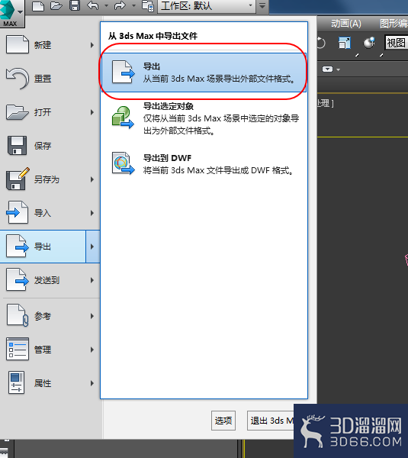The image size is (408, 458).
Task: Click the sphere placement tool icon in toolbar
Action: click(x=369, y=43)
